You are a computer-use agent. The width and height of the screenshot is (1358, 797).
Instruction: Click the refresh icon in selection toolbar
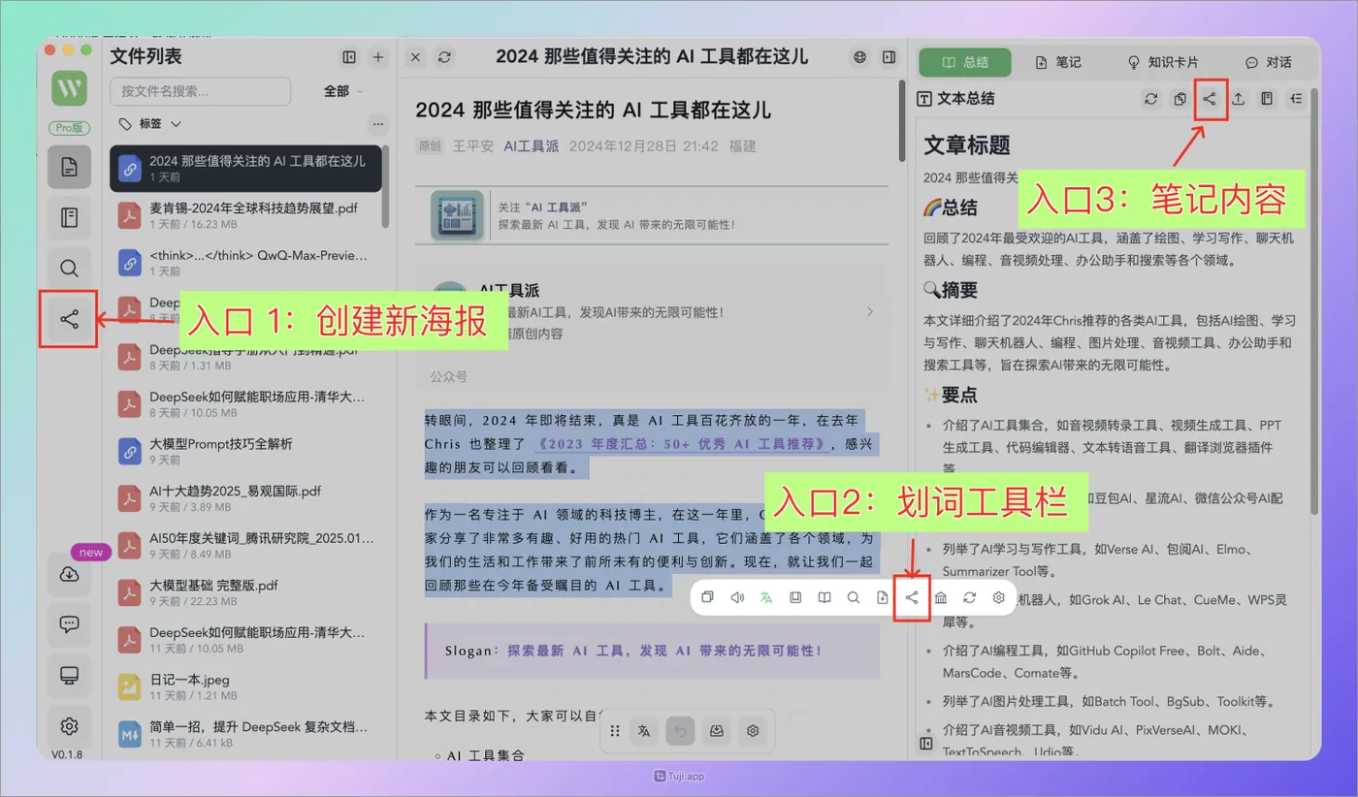(x=970, y=597)
